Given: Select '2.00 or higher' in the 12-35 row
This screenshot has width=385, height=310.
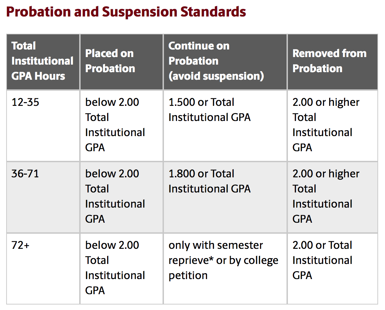Looking at the screenshot, I should [x=326, y=102].
